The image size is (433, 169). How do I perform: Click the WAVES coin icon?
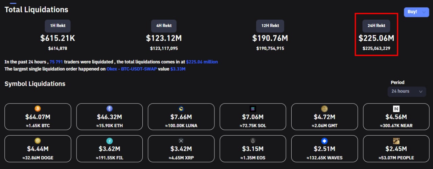point(324,141)
